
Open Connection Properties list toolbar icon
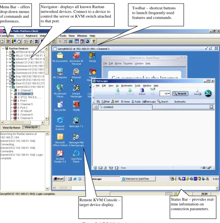coord(8,41)
